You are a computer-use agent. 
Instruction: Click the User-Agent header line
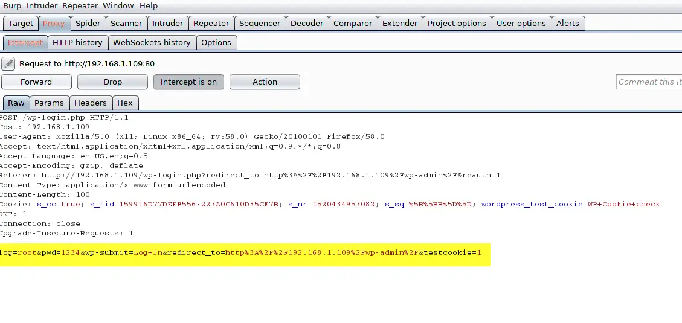(192, 136)
